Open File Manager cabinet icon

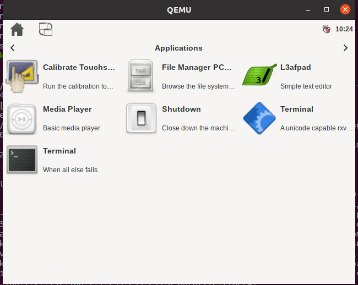(x=140, y=75)
